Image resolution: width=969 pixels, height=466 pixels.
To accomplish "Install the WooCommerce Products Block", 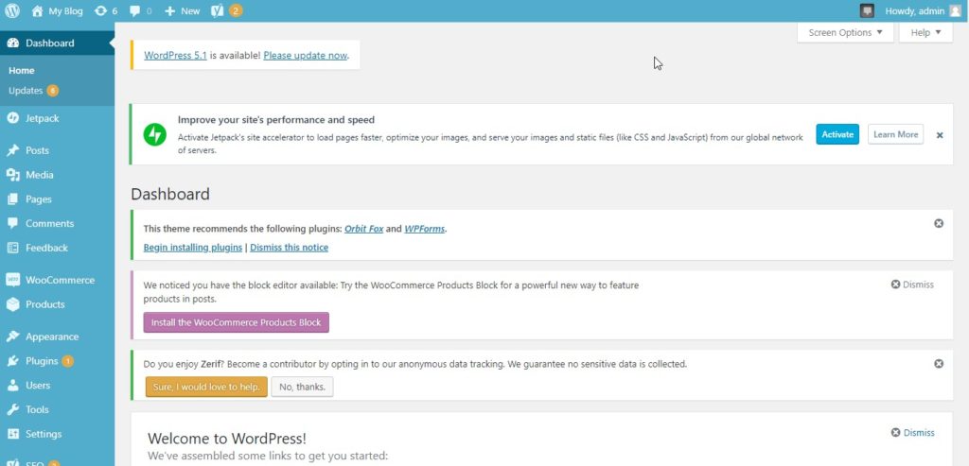I will (236, 322).
